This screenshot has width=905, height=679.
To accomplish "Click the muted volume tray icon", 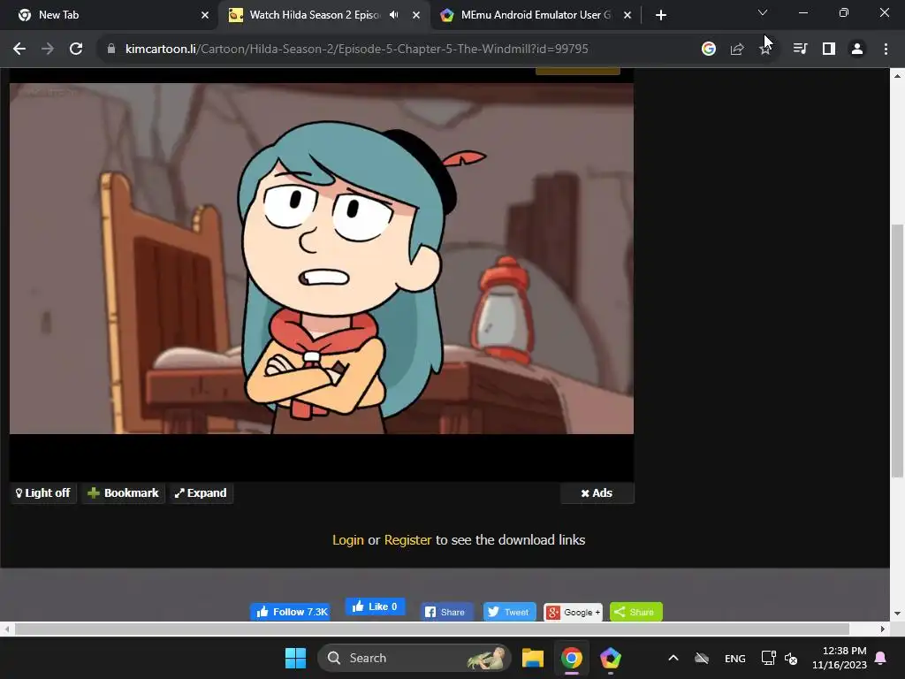I will 791,658.
